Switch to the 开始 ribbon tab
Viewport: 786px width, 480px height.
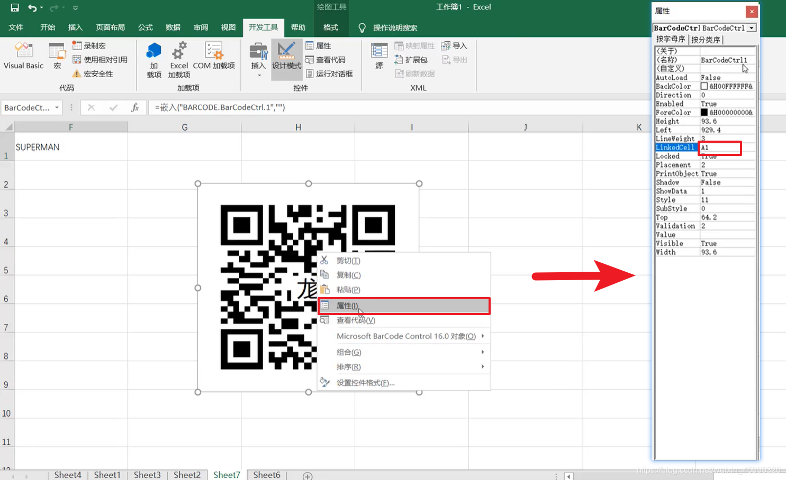tap(48, 27)
